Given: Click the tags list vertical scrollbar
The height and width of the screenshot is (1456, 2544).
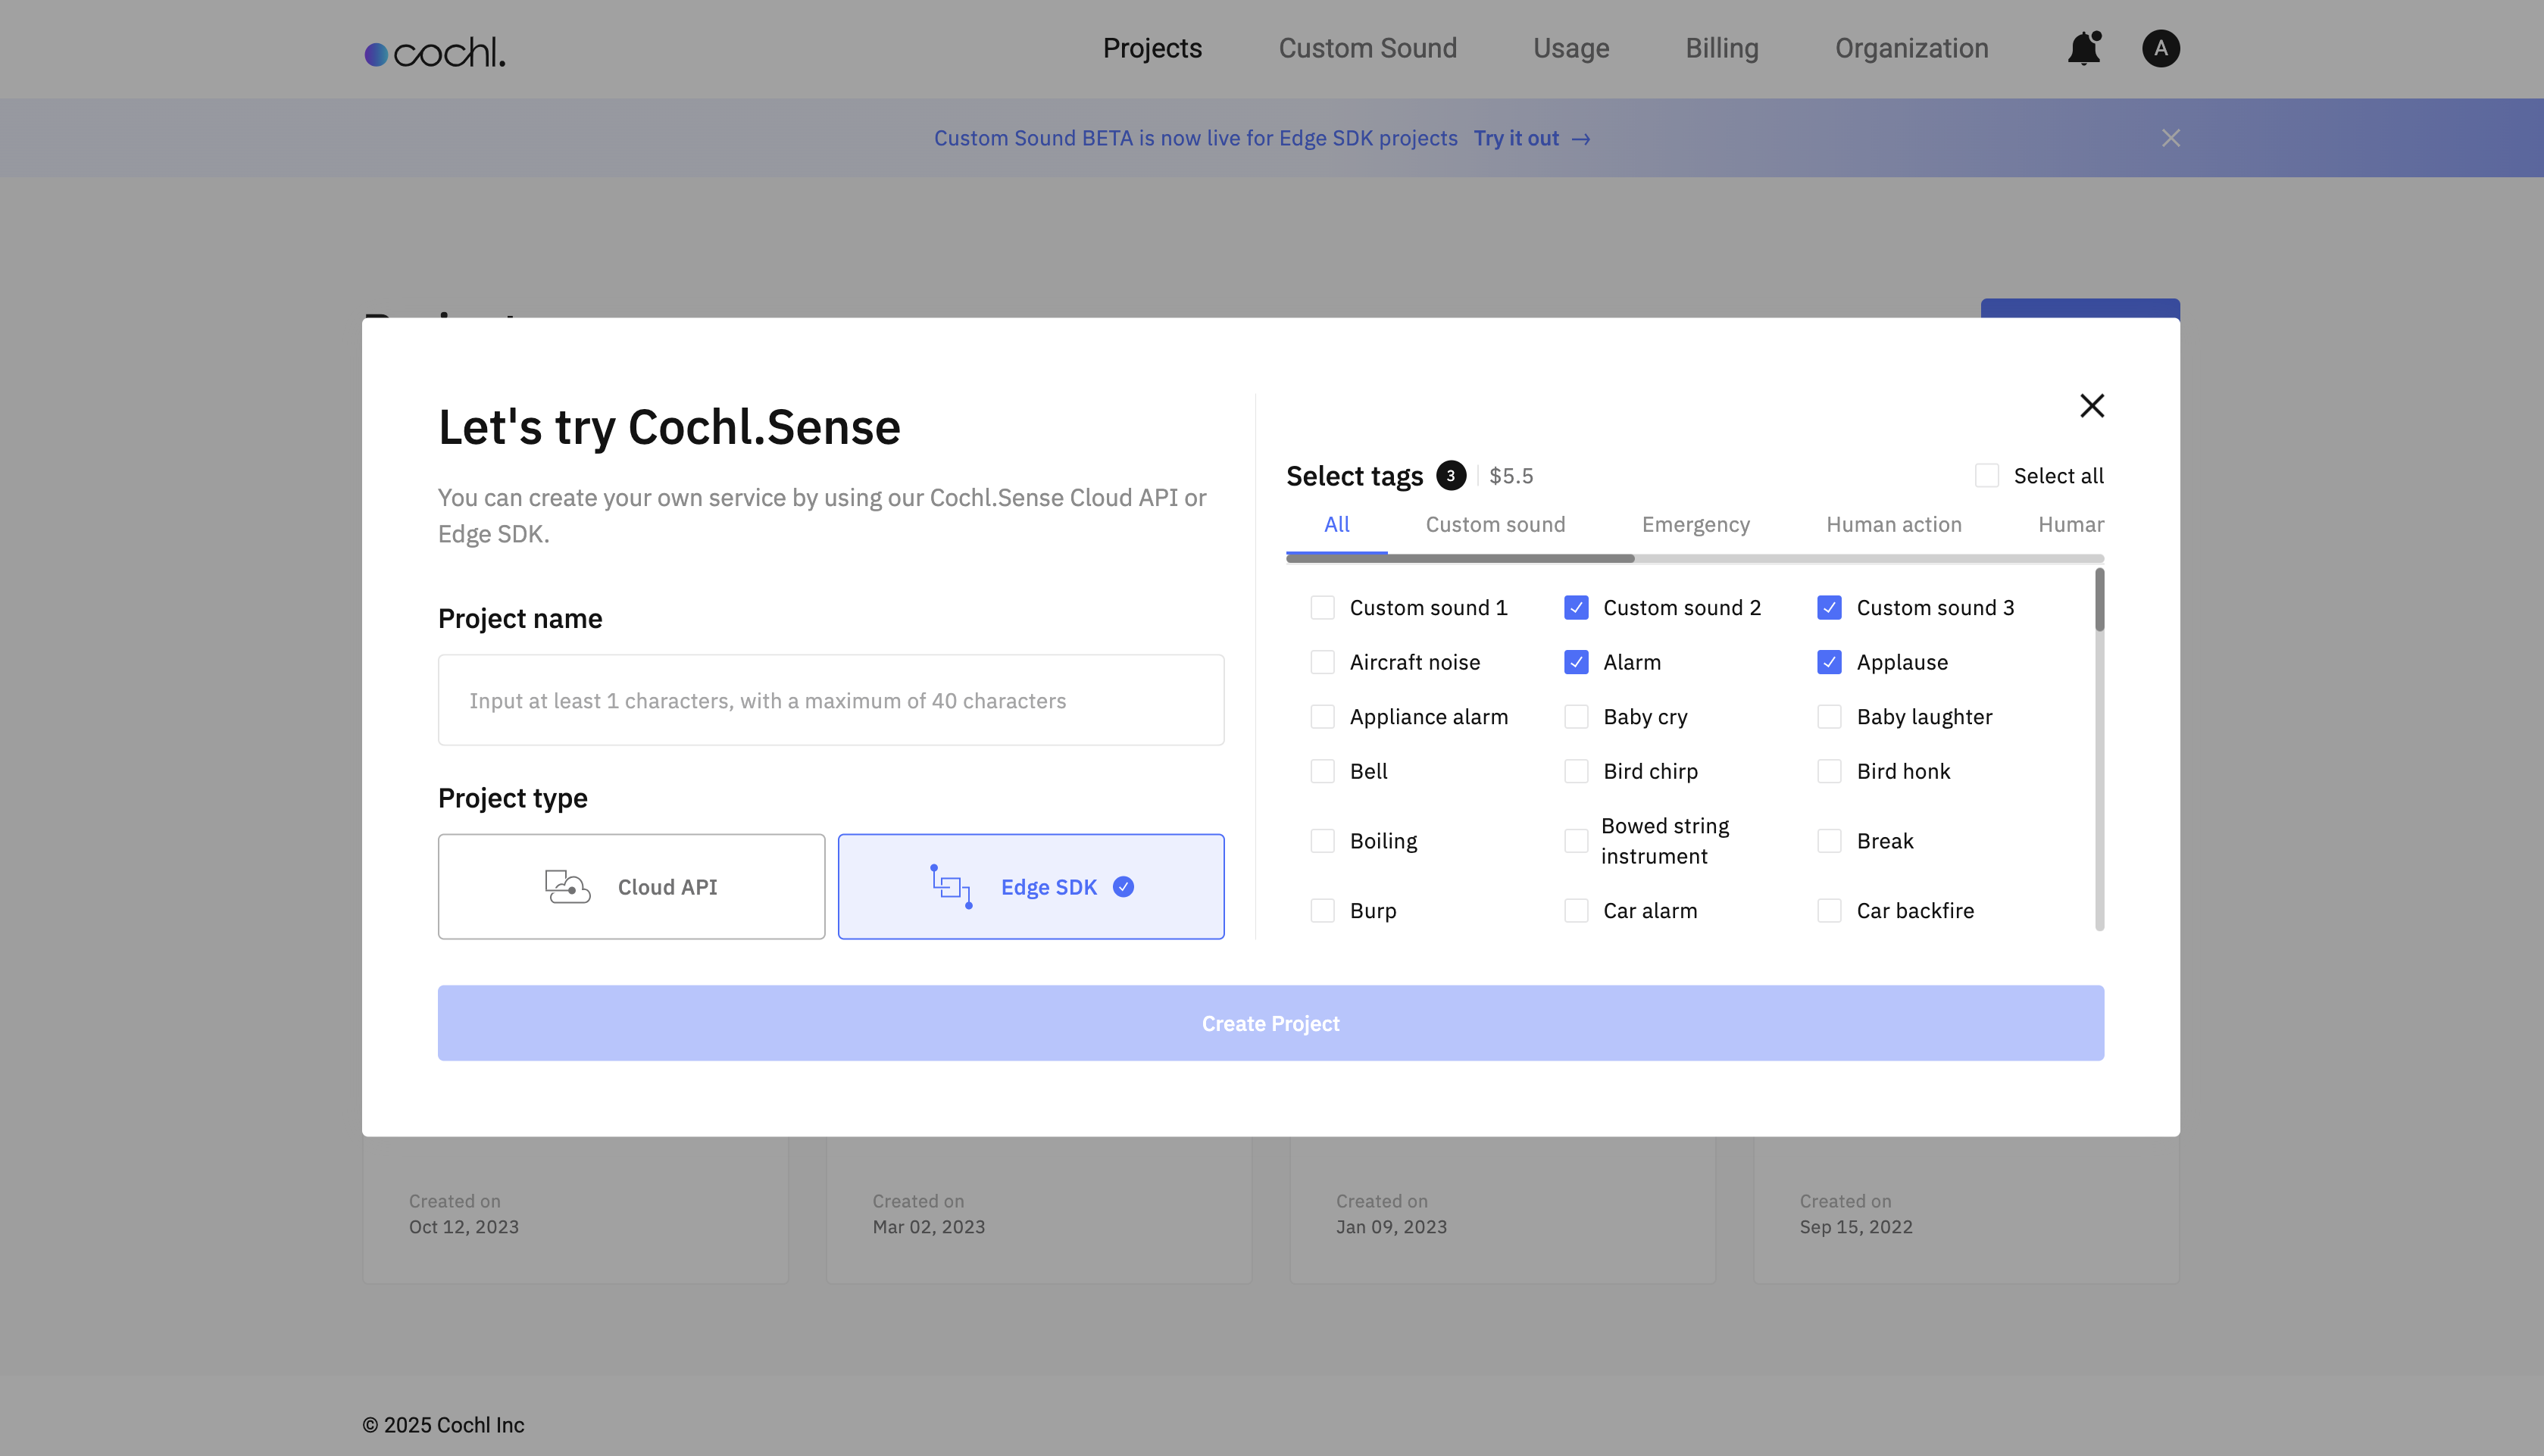Looking at the screenshot, I should pyautogui.click(x=2099, y=600).
